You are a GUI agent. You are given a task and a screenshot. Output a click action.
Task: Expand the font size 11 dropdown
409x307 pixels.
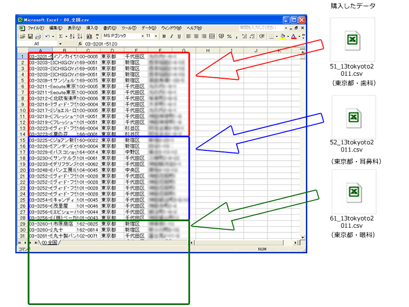click(156, 36)
